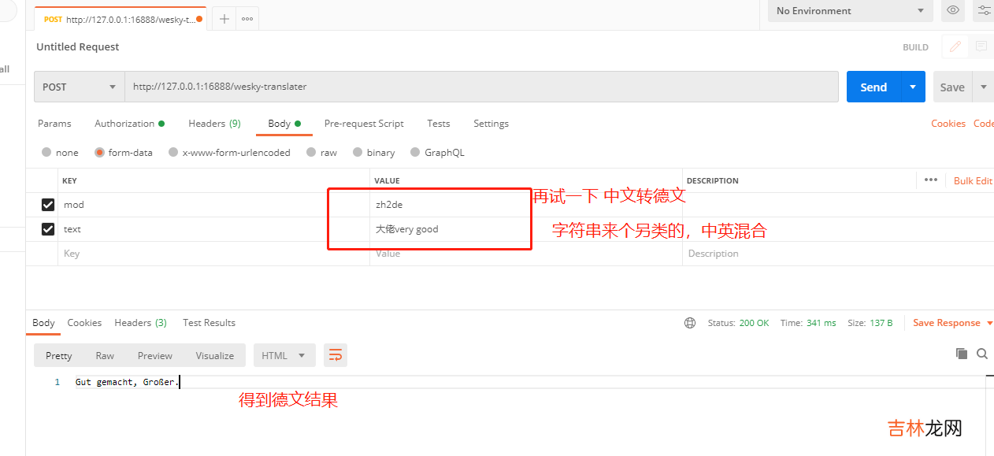Open the Test Results response tab
The width and height of the screenshot is (994, 456).
[209, 323]
